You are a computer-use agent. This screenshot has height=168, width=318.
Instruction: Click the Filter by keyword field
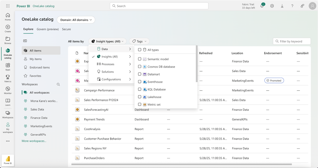292,41
